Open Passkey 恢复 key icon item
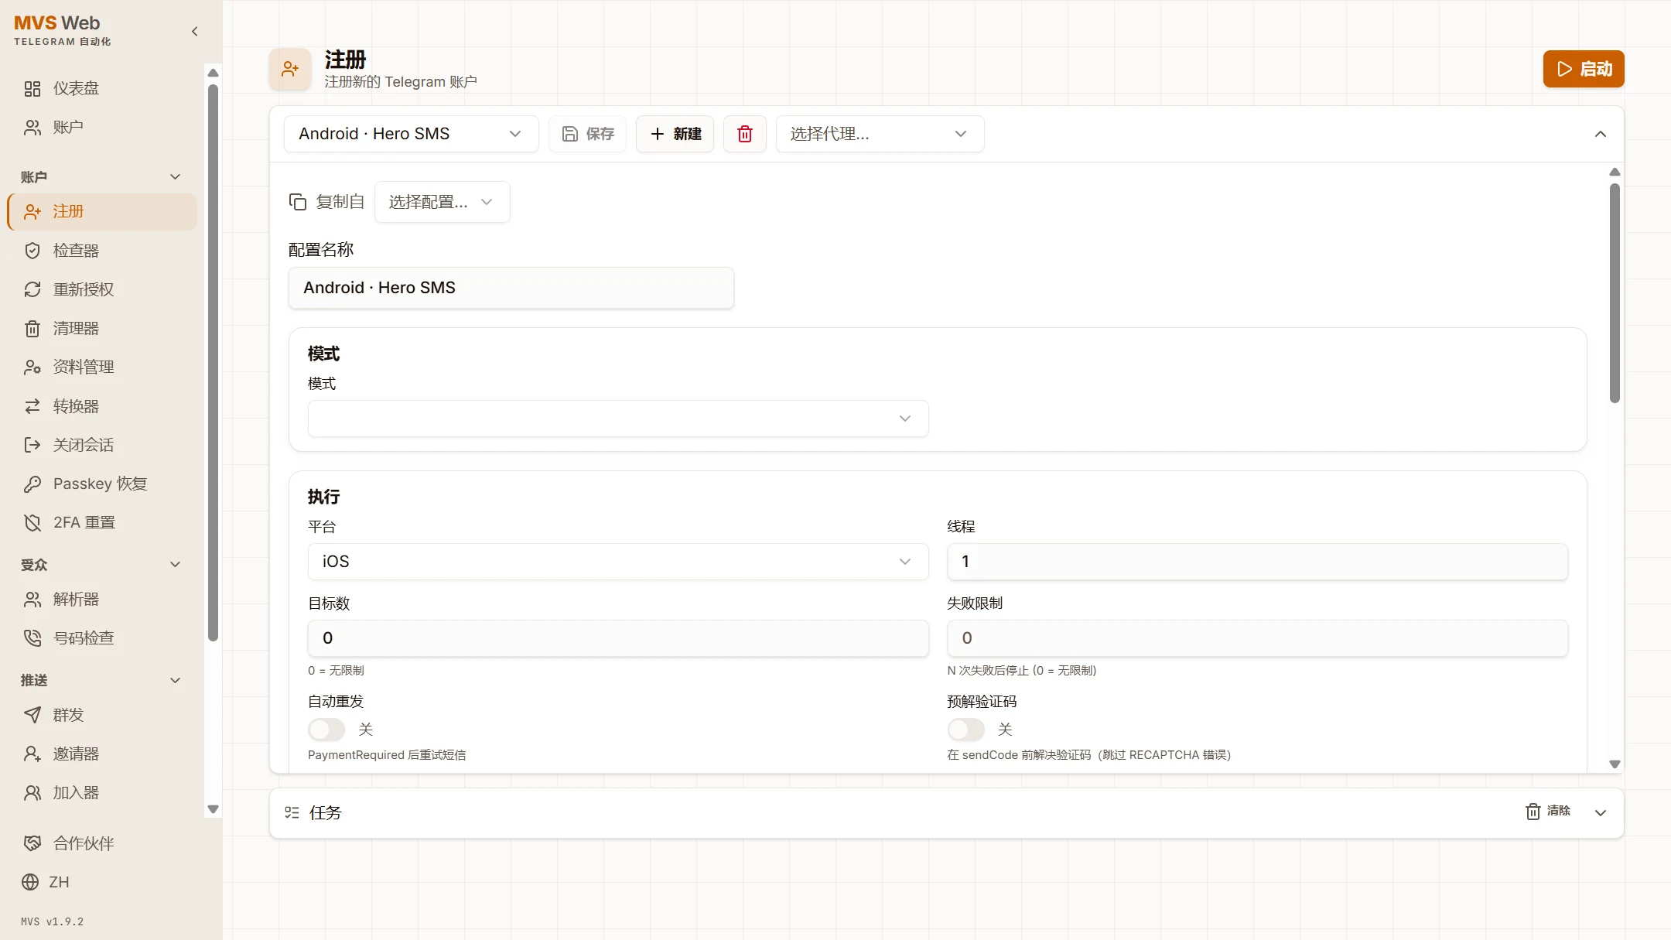The height and width of the screenshot is (940, 1671). tap(32, 484)
